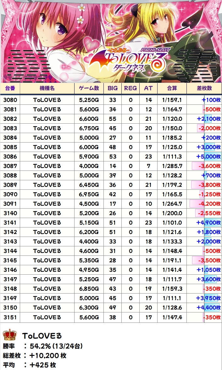Click machine number 3141

(10, 223)
